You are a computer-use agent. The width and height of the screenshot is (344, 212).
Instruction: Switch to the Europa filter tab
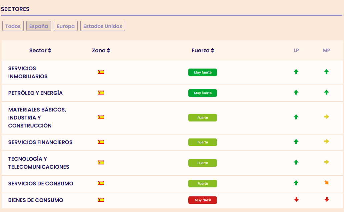(66, 26)
